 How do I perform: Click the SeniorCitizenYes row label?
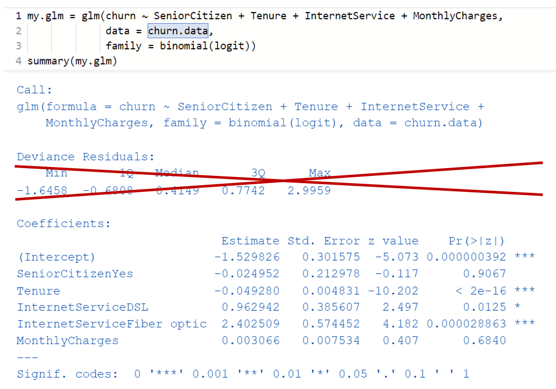click(x=75, y=274)
